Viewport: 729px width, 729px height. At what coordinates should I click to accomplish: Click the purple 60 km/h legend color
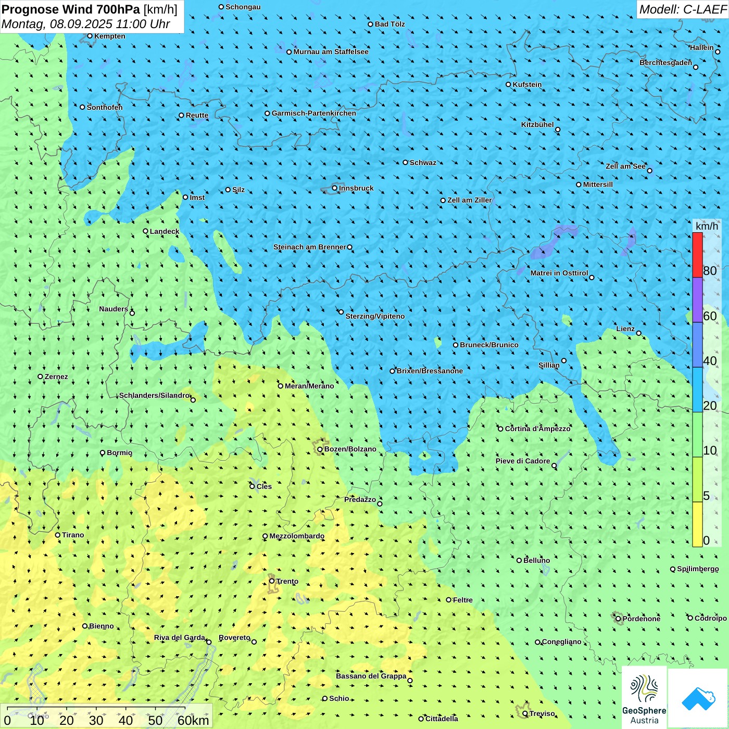pos(697,300)
